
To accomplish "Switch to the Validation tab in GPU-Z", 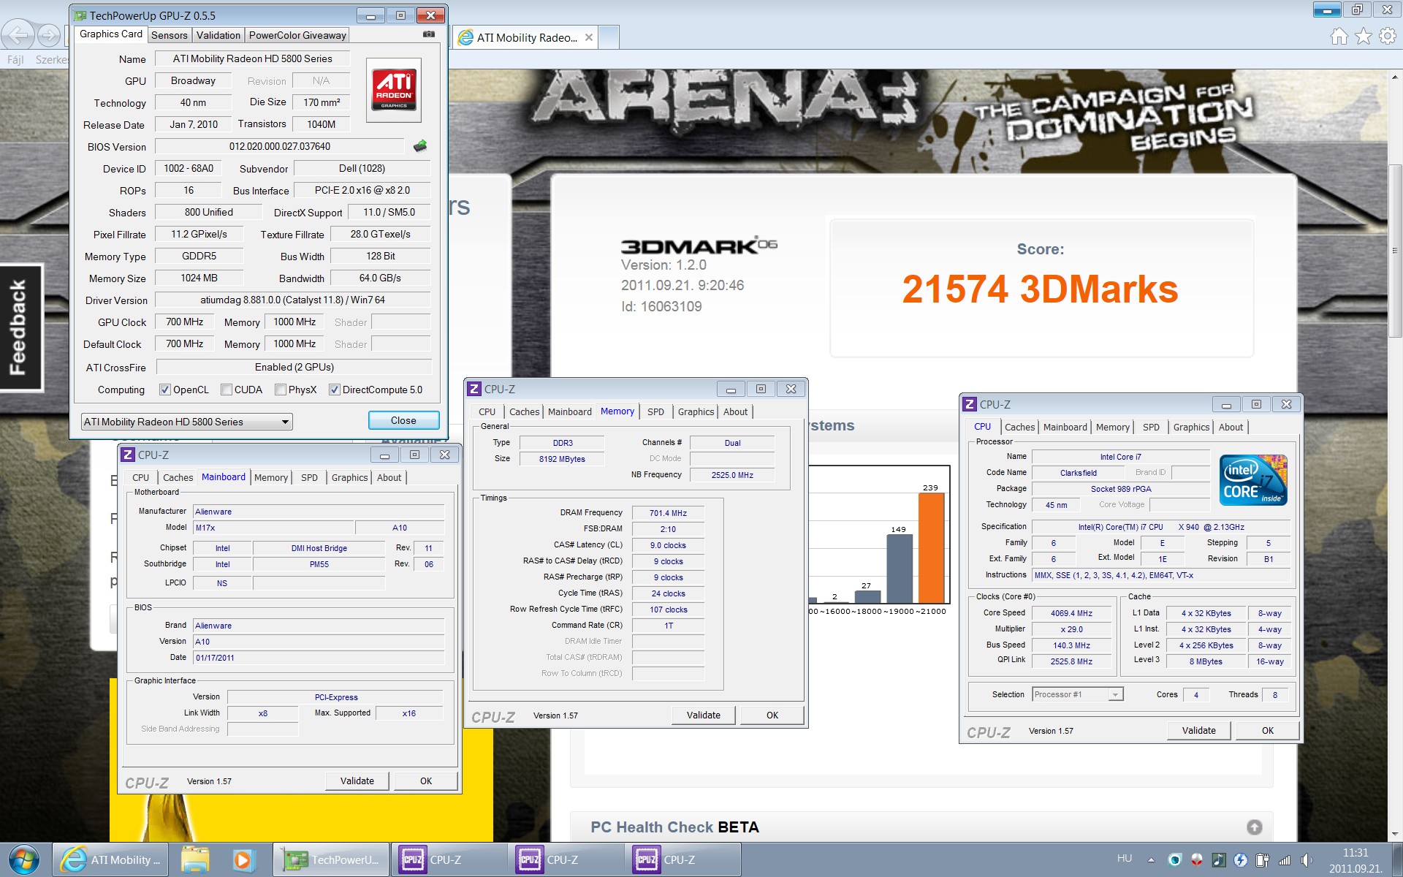I will click(x=218, y=35).
